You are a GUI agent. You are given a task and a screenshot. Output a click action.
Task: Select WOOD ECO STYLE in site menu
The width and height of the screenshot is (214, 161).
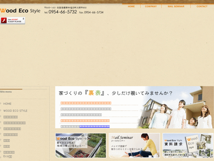pos(15,111)
